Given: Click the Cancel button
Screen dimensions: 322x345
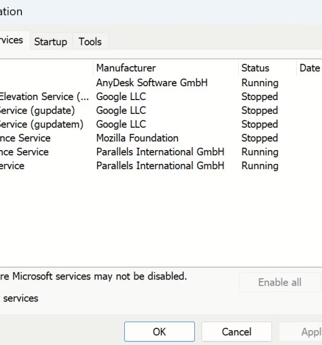Looking at the screenshot, I should (236, 332).
